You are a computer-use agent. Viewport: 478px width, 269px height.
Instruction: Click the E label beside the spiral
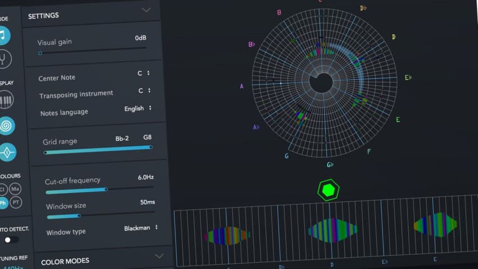[398, 119]
